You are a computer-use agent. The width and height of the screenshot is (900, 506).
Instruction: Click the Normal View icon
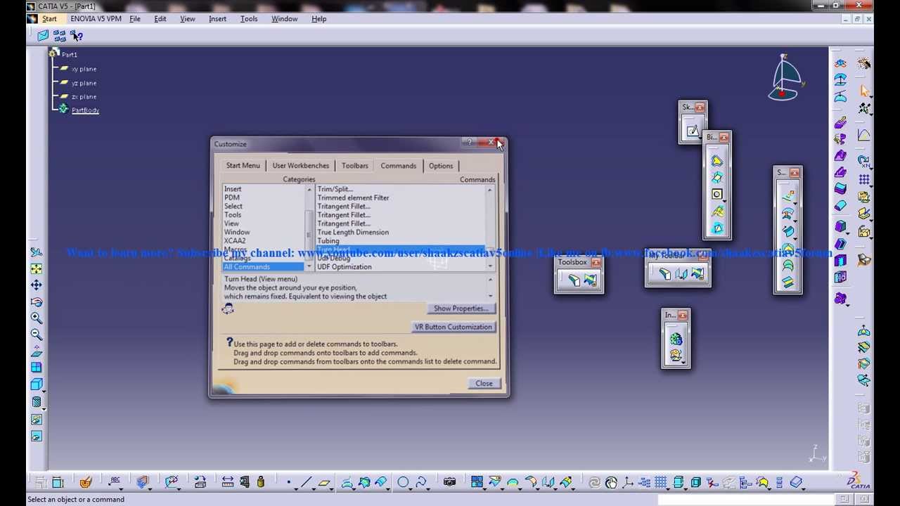(x=36, y=351)
